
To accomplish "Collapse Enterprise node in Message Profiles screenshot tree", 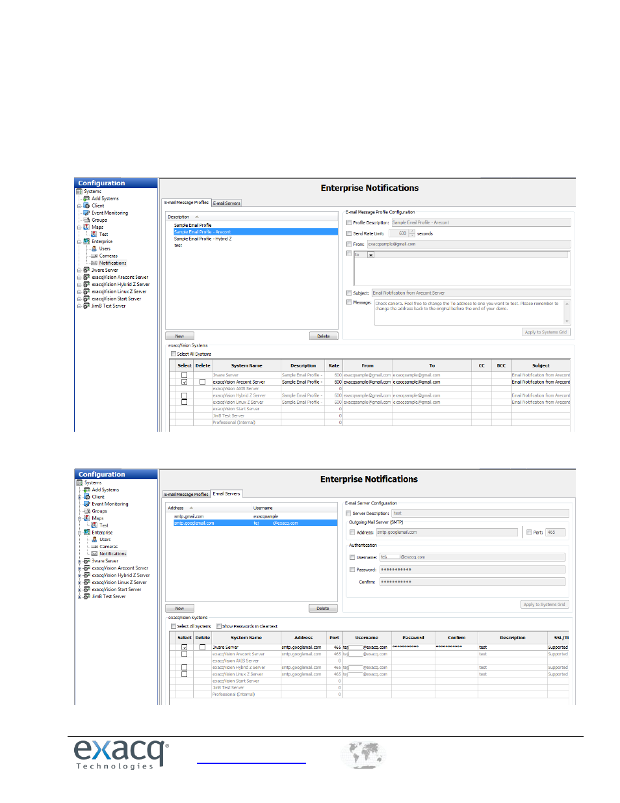I will coord(79,241).
